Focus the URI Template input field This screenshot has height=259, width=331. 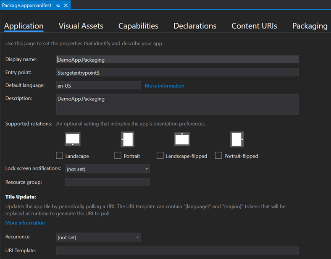tap(177, 251)
